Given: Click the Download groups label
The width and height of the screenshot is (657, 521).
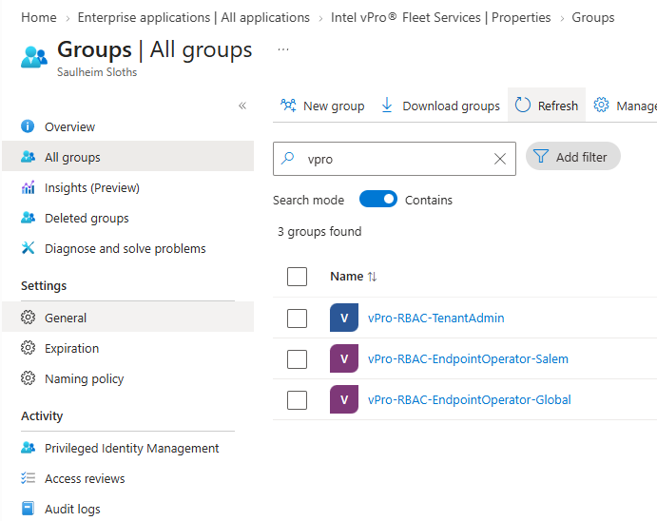Looking at the screenshot, I should pos(451,106).
